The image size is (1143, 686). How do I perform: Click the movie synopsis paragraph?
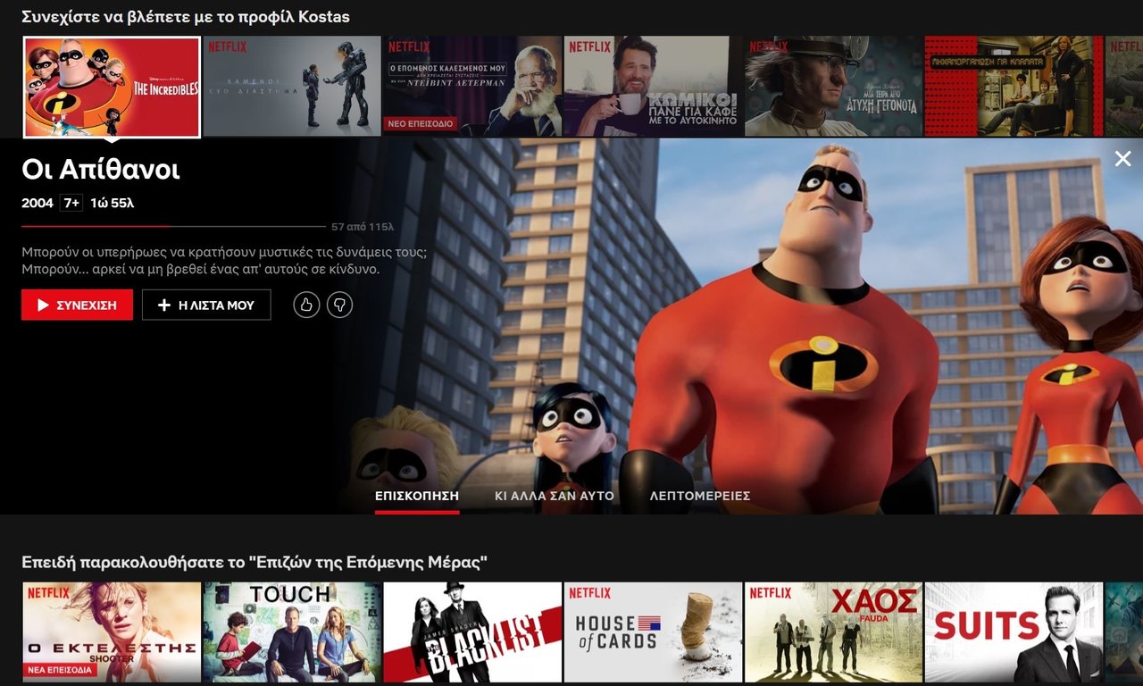coord(225,260)
